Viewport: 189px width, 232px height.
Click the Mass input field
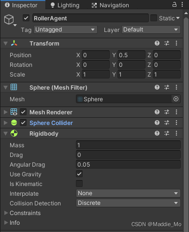click(128, 145)
